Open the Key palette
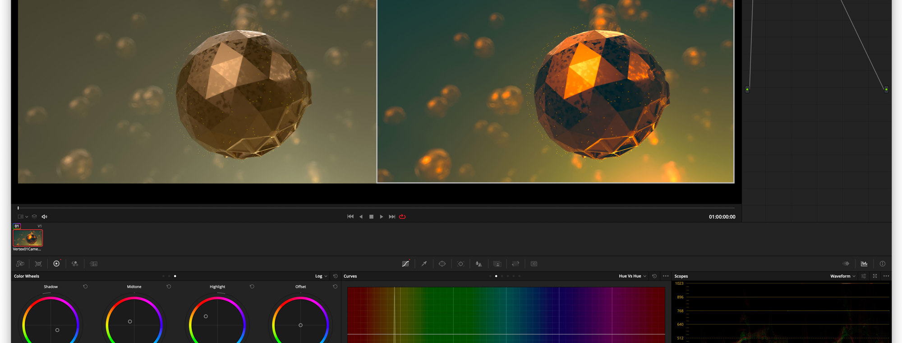The image size is (902, 343). [x=497, y=264]
